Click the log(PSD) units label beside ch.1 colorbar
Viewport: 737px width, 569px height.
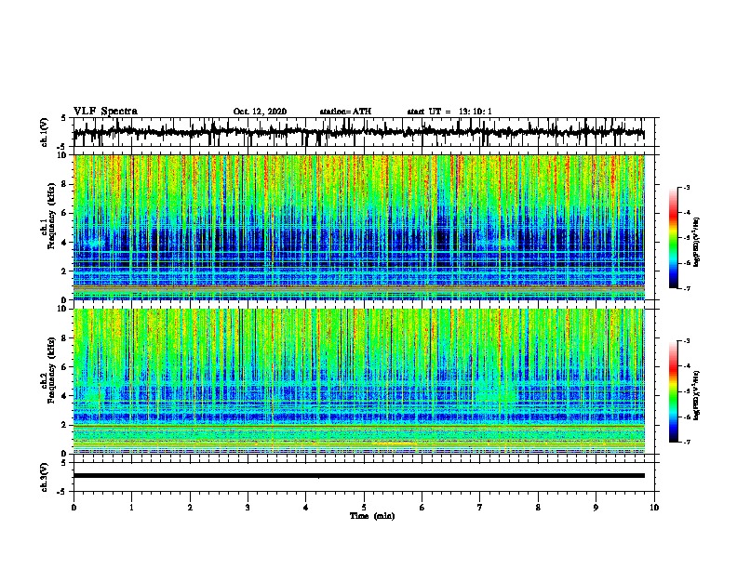[x=697, y=242]
